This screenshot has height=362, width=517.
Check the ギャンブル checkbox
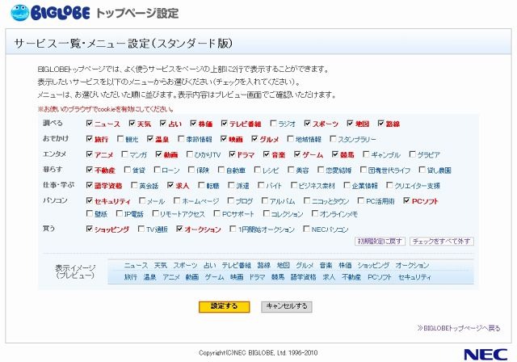coord(366,154)
